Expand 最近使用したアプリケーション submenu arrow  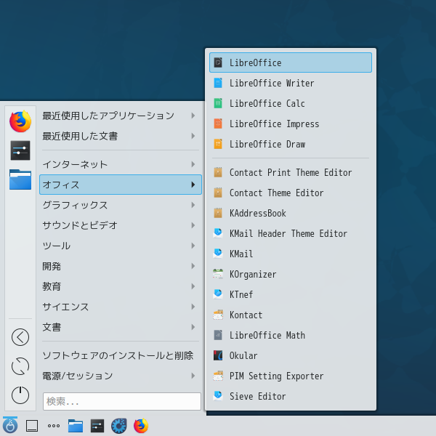click(193, 116)
